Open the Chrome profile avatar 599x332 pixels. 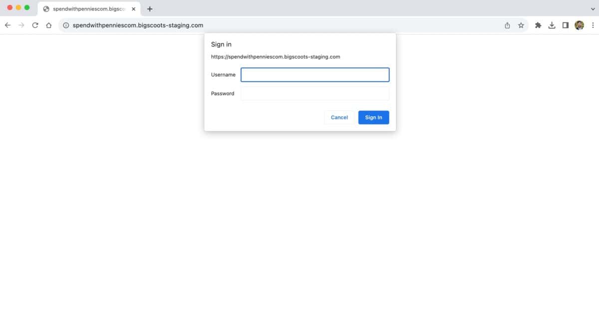pyautogui.click(x=579, y=25)
